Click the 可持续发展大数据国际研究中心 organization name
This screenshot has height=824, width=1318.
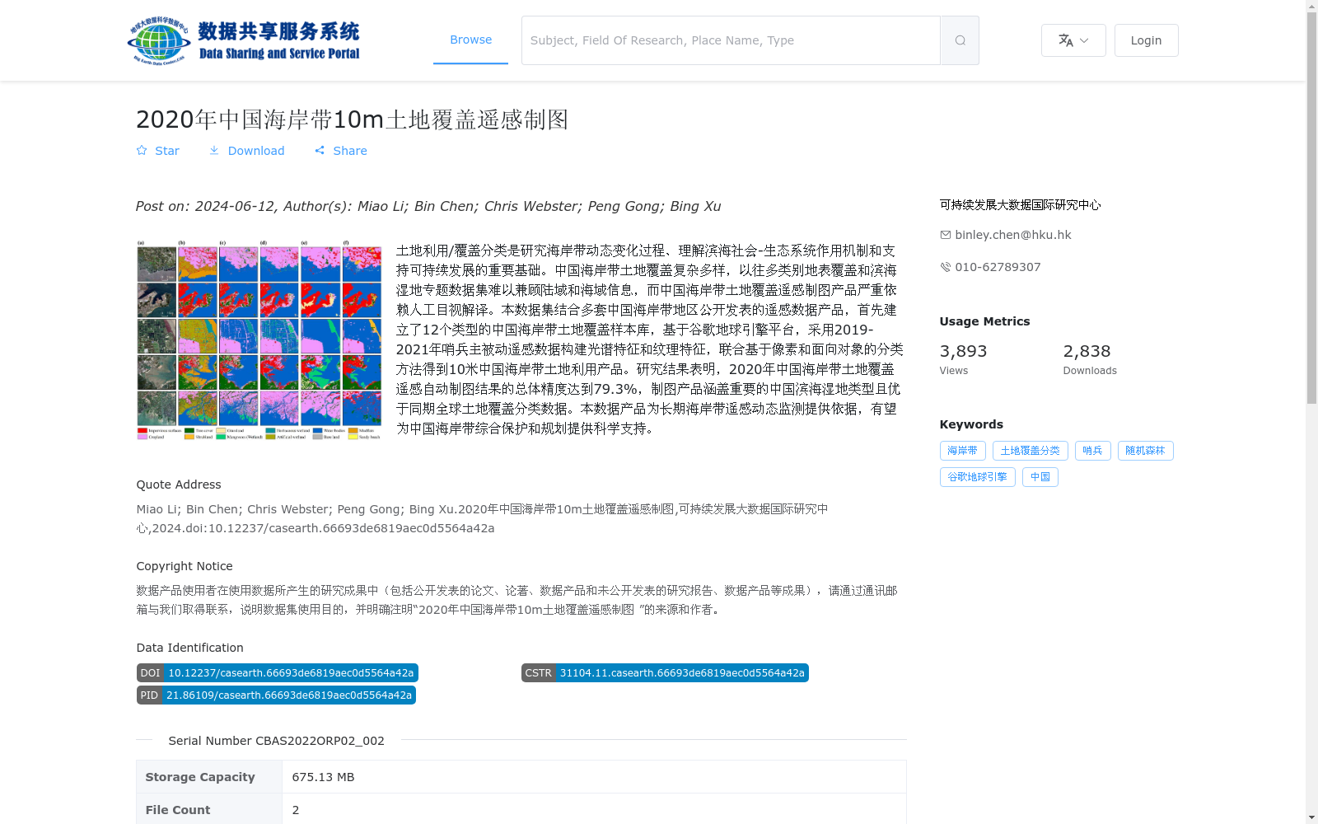click(x=1020, y=205)
